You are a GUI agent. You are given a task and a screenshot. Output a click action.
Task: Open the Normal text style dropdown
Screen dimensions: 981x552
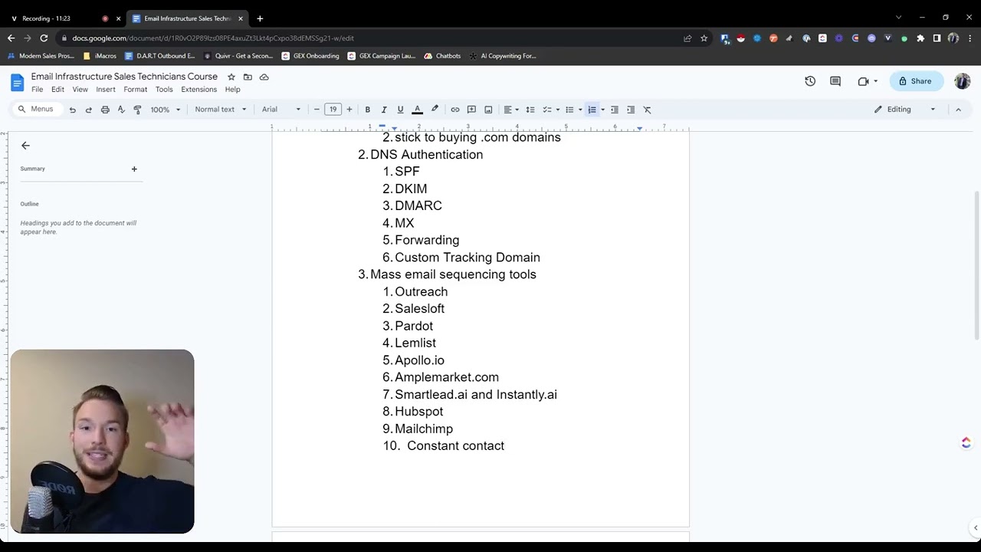(x=221, y=110)
